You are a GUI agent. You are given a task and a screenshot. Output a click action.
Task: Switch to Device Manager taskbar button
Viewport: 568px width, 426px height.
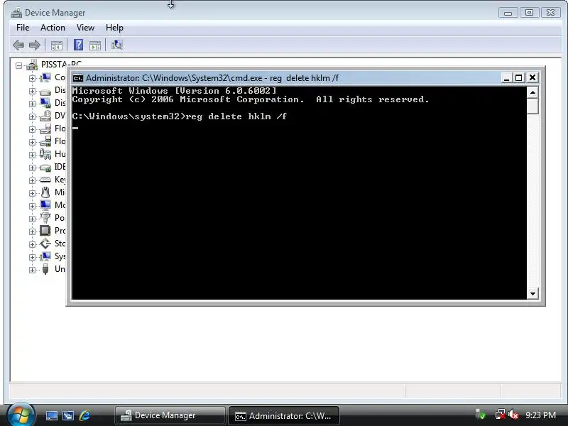(170, 415)
